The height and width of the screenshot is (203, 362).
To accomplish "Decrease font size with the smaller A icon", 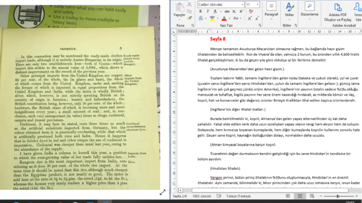I will (x=257, y=18).
